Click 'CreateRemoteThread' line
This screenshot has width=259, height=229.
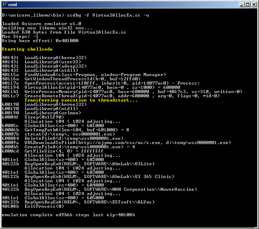tap(111, 96)
